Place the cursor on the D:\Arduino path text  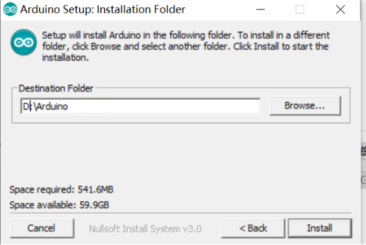click(x=45, y=107)
